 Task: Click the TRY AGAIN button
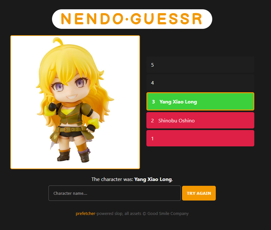coord(199,193)
